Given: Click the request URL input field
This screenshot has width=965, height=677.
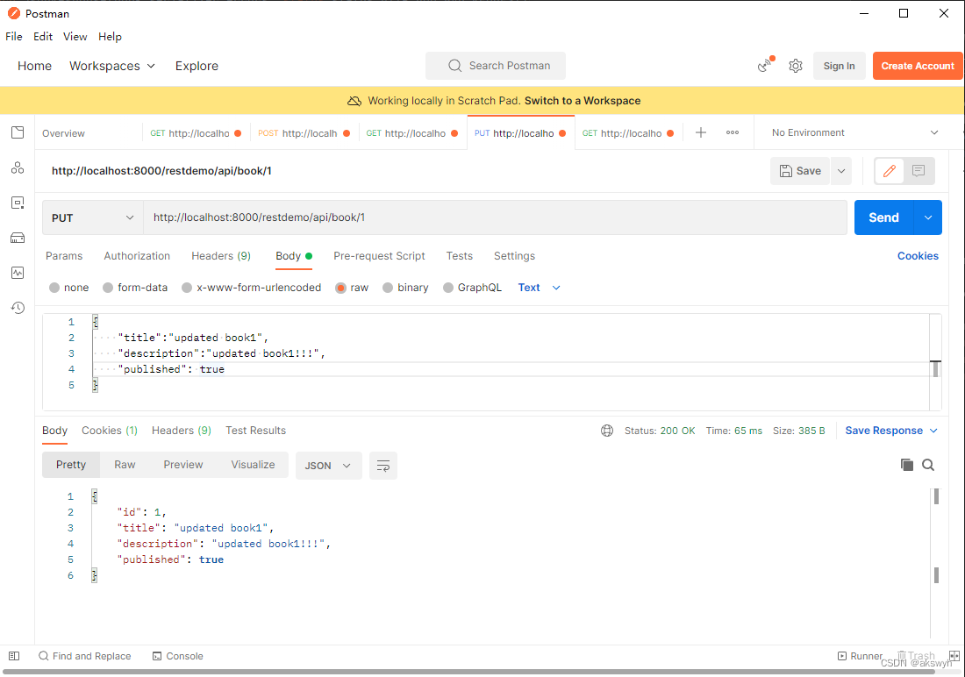Looking at the screenshot, I should pos(495,217).
